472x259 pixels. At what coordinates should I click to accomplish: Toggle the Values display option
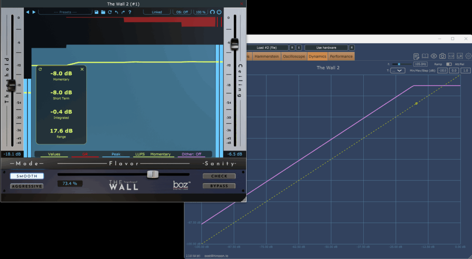pyautogui.click(x=54, y=154)
